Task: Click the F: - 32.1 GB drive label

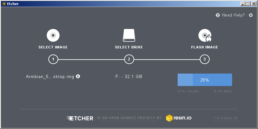Action: pyautogui.click(x=129, y=76)
